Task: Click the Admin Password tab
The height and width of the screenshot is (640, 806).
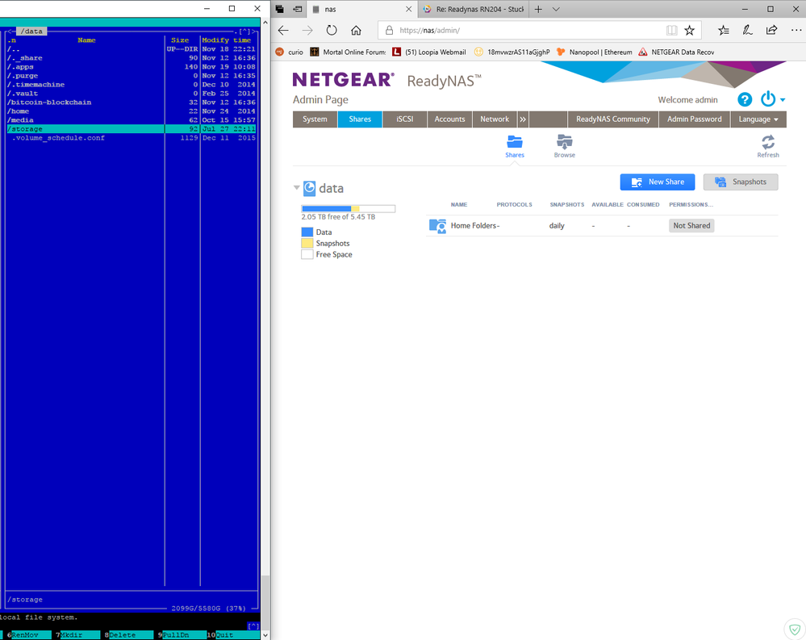Action: pos(695,119)
